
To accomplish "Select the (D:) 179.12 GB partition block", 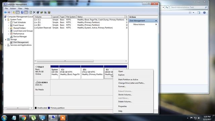I will (92, 73).
